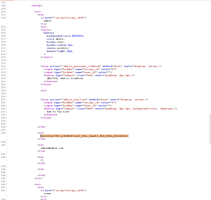Screen dimensions: 211x200
Task: Click the highlighted pyuctf flag text
Action: pos(85,136)
